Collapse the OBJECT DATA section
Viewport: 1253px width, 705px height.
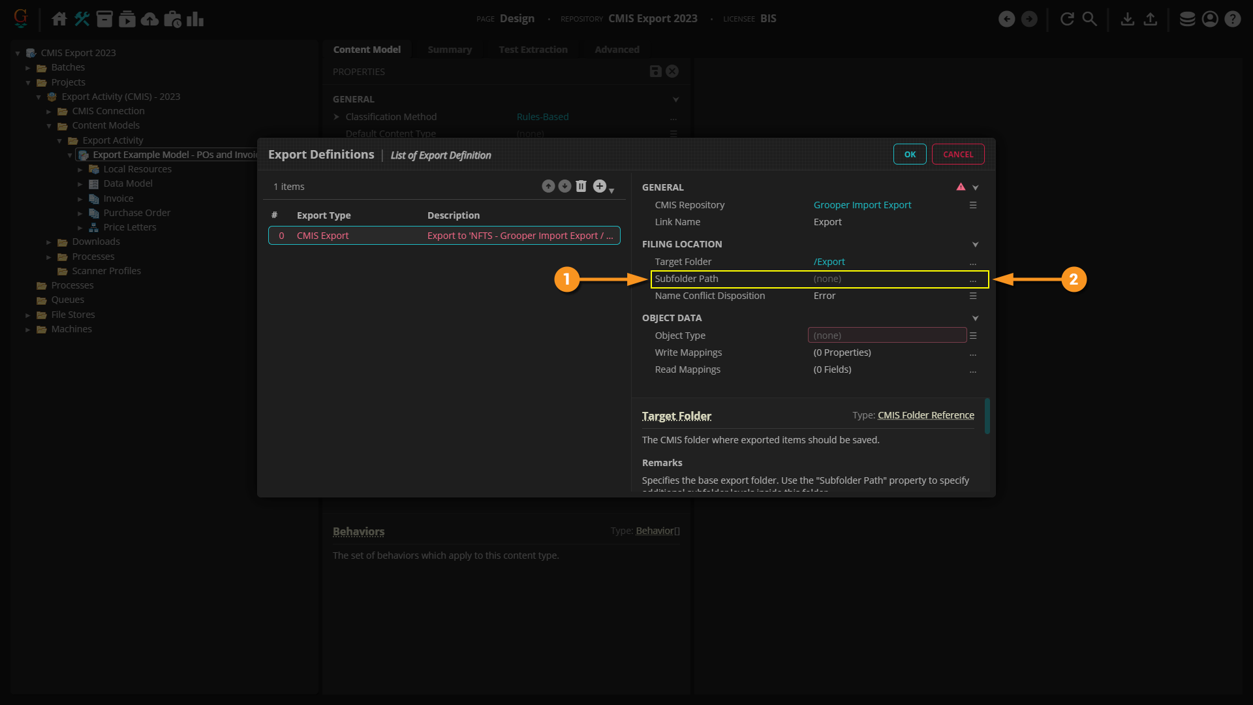coord(976,318)
